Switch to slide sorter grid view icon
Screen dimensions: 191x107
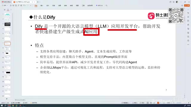pos(151,103)
